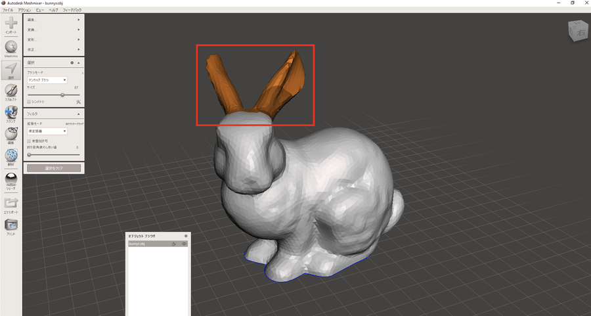
Task: Collapse the 選択 panel triangle
Action: pos(78,62)
